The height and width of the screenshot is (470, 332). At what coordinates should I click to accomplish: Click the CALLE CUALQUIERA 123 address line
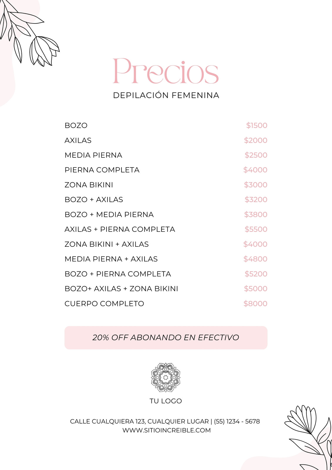pyautogui.click(x=165, y=422)
